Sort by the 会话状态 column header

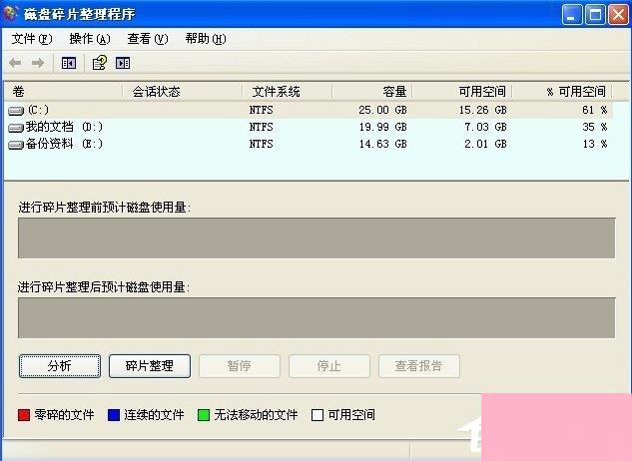click(x=182, y=92)
